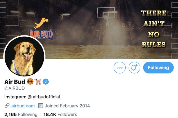Click the calendar icon by join date
Viewport: 178px width, 118px height.
point(40,106)
